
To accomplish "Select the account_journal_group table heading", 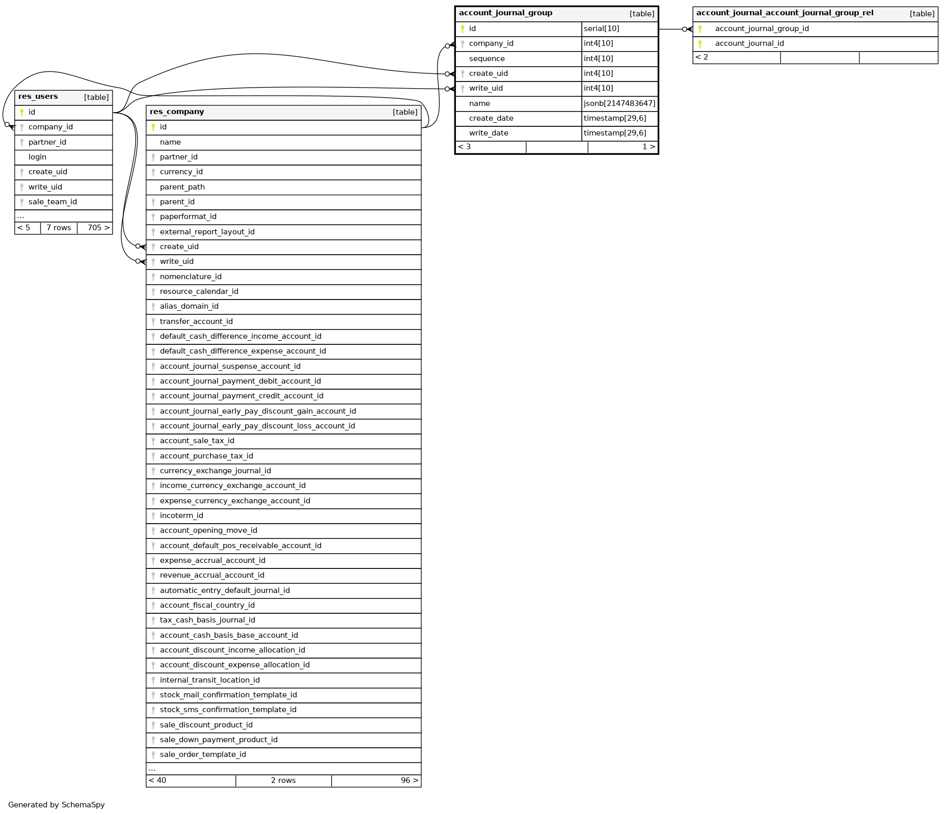I will click(505, 13).
